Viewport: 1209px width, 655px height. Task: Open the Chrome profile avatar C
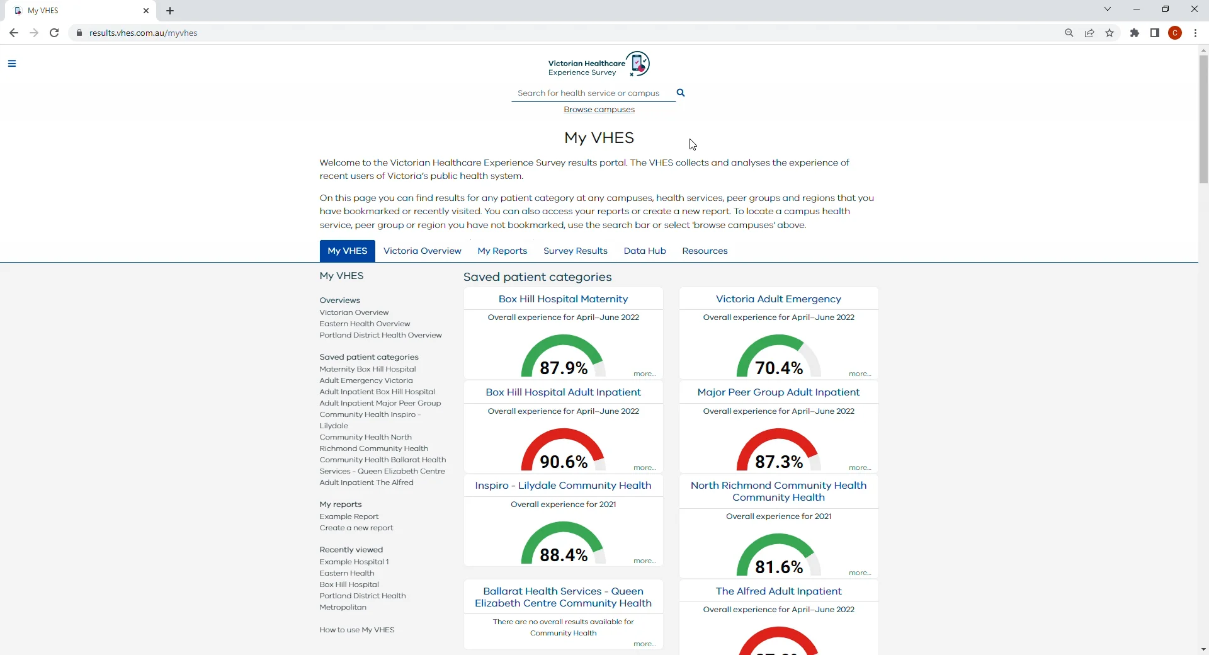tap(1175, 33)
